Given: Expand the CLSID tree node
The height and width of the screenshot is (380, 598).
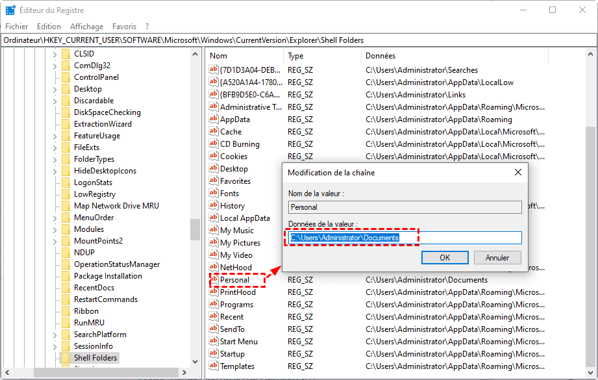Looking at the screenshot, I should tap(55, 55).
